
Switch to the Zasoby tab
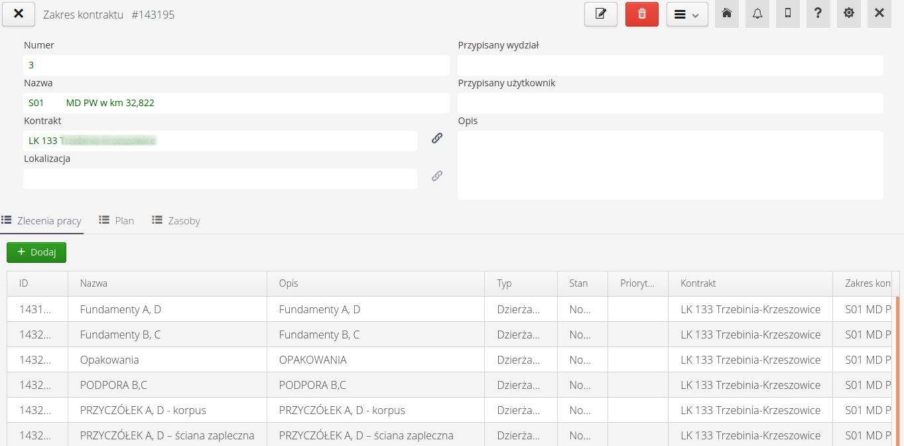click(176, 220)
